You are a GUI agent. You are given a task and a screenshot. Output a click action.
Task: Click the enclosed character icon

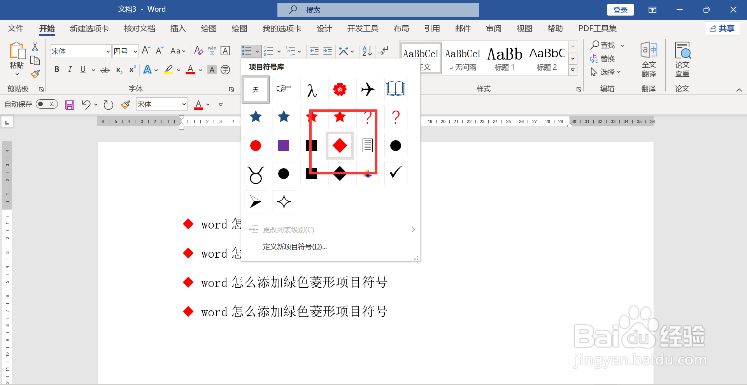point(225,70)
